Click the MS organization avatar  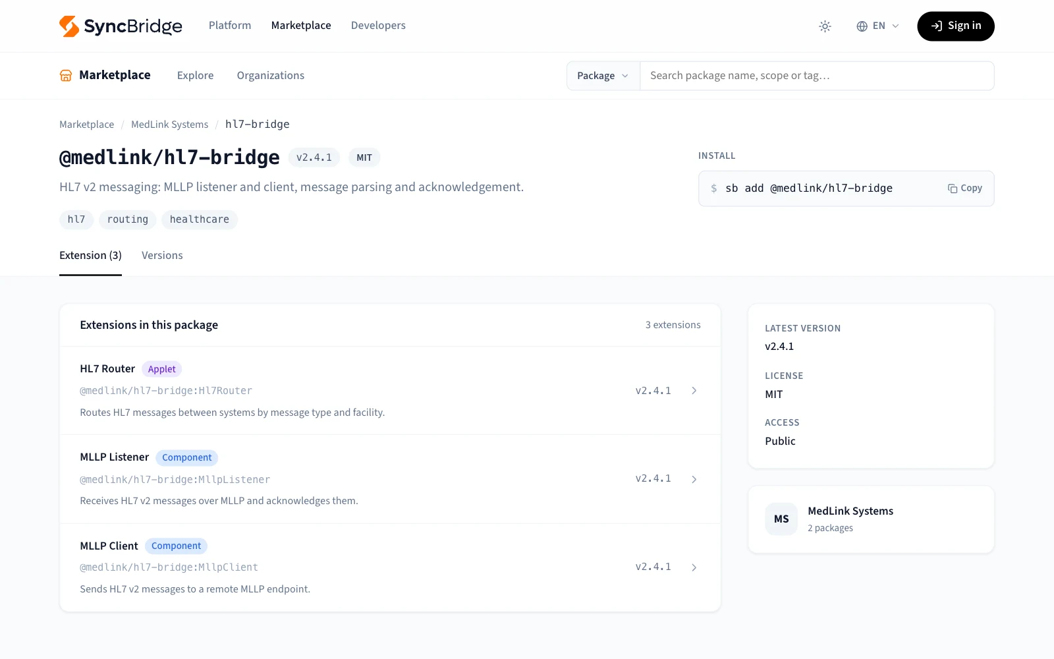[x=781, y=519]
